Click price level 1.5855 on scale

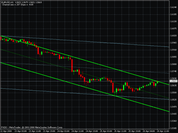[173, 57]
